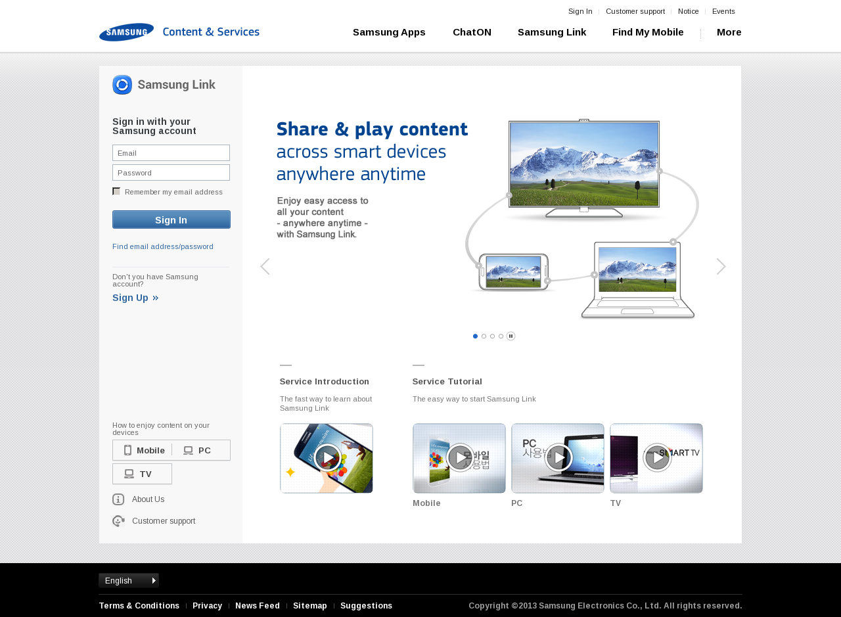Open the Notice link
This screenshot has width=841, height=617.
[689, 11]
